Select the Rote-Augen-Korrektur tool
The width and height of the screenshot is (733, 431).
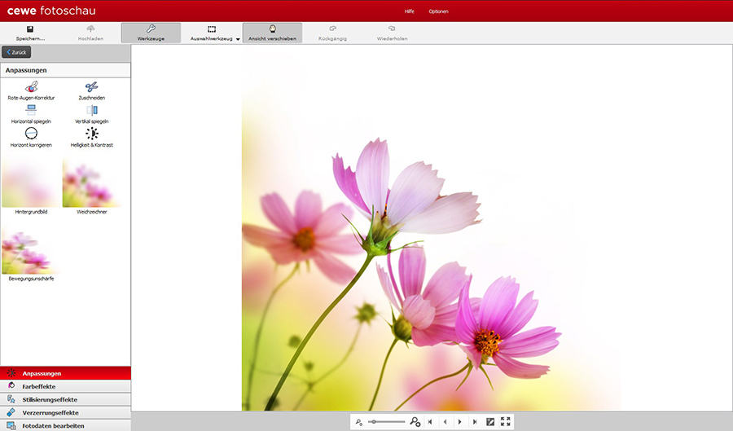[x=31, y=87]
